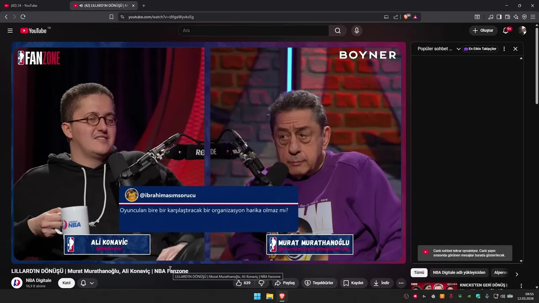Open the tab search icon in the toolbar
Screen dimensions: 539x303
477,17
